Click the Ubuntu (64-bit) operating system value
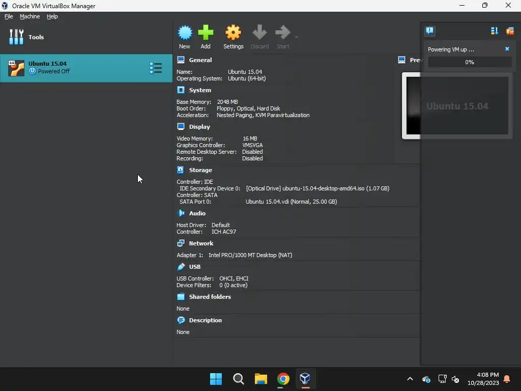521x391 pixels. coord(247,78)
